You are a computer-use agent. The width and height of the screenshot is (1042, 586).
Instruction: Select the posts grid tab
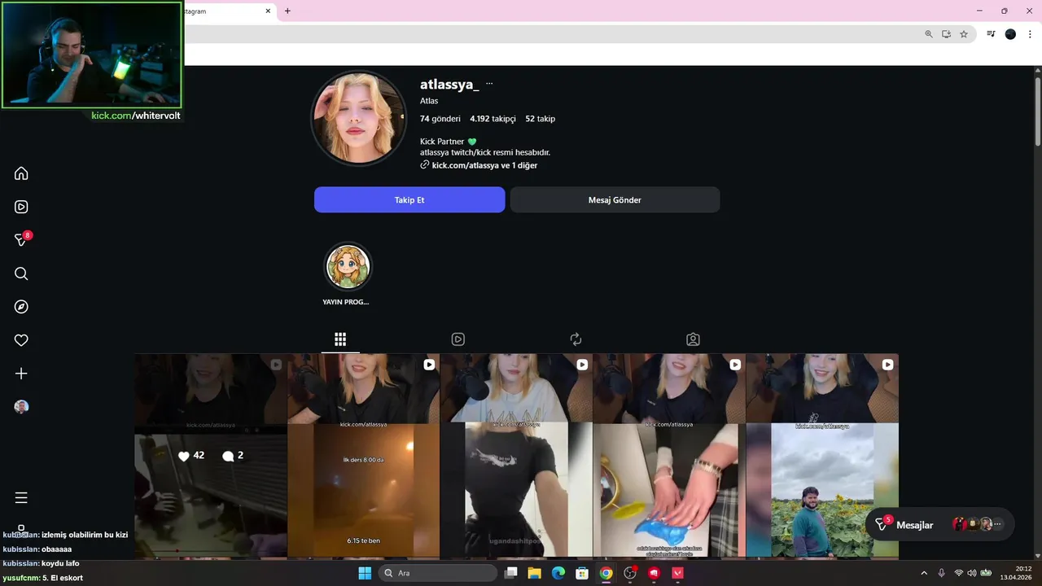(x=340, y=339)
